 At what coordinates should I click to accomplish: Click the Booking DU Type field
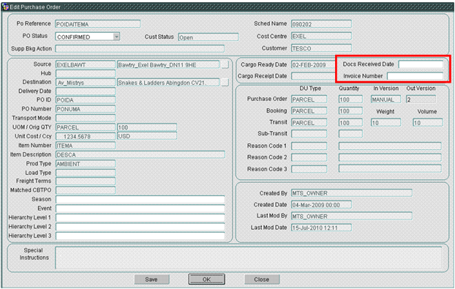click(x=309, y=110)
